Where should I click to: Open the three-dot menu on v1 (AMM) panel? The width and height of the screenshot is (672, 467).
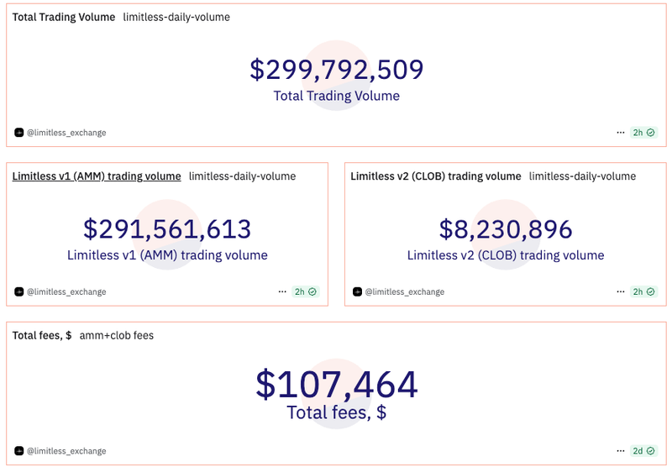(x=282, y=291)
